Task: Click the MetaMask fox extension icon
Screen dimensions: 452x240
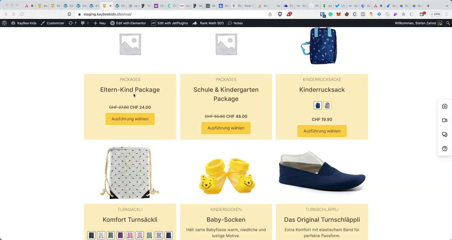Action: (x=339, y=14)
